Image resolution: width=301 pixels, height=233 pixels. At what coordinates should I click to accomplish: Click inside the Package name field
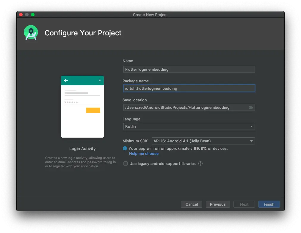tap(189, 88)
